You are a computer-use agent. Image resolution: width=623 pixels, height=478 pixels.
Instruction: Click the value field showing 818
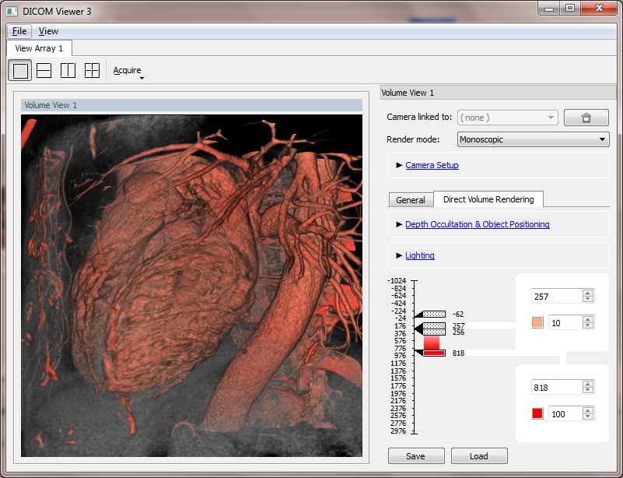pyautogui.click(x=555, y=388)
